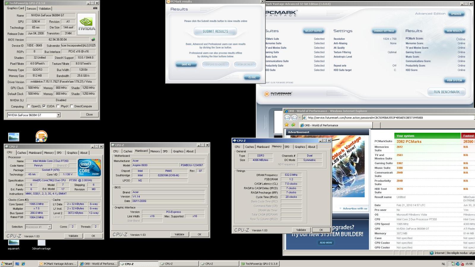Click the Fastest column header in ORB

468,136
